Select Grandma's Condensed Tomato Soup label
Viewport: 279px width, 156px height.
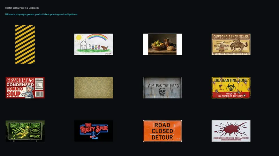tap(25, 88)
